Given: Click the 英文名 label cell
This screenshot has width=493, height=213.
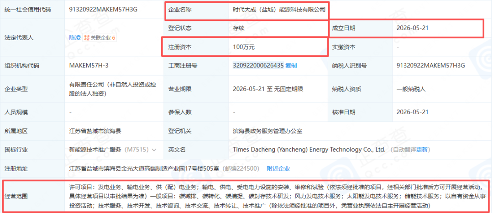Looking at the screenshot, I should 196,150.
